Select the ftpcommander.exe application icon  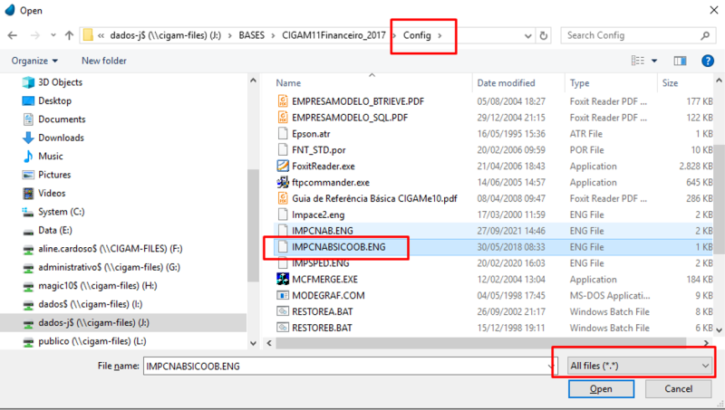283,182
